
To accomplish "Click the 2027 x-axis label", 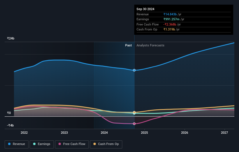I will click(x=224, y=133).
